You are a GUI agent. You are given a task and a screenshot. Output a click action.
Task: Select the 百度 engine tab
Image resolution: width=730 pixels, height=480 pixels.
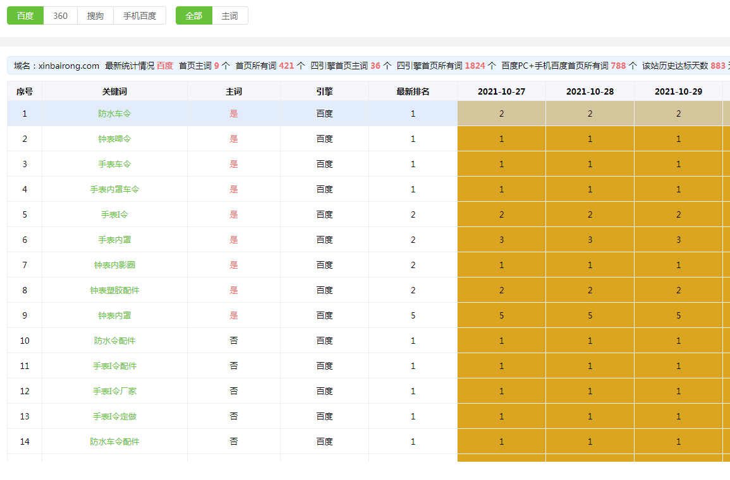tap(25, 16)
